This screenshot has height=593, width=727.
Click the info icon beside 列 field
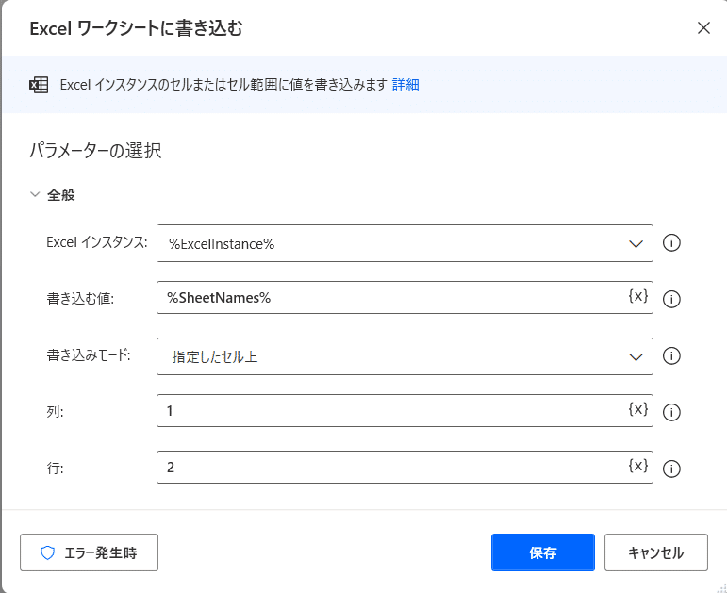672,412
